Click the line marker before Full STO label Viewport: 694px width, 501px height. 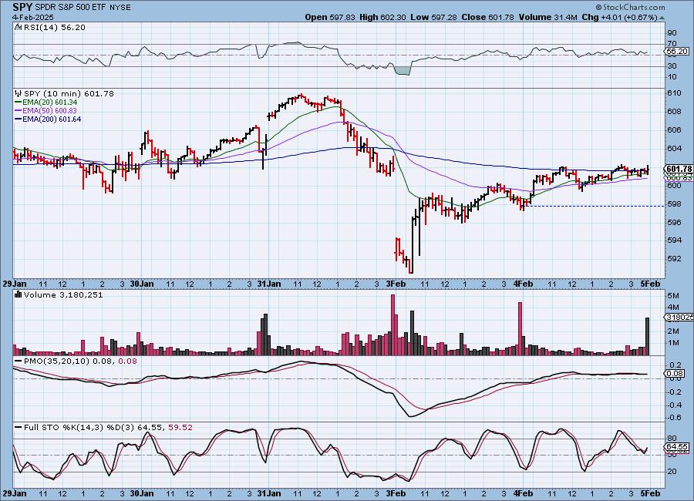coord(19,428)
